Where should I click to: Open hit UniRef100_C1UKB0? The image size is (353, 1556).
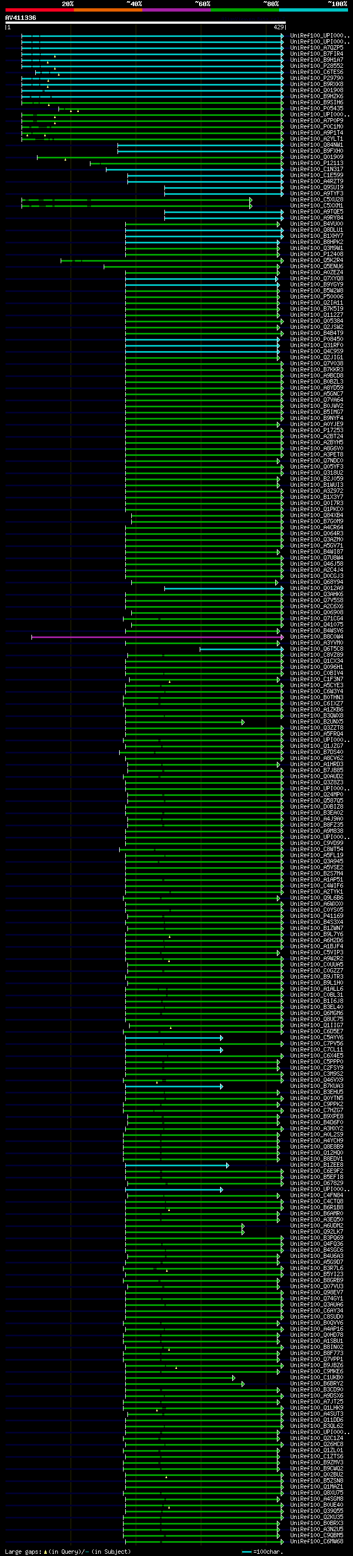(317, 1378)
